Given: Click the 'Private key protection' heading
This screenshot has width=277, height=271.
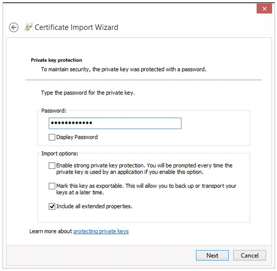Looking at the screenshot, I should 56,60.
